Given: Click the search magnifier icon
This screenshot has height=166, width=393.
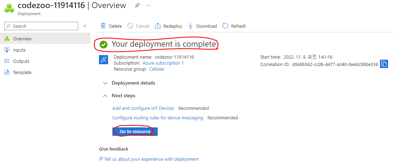Looking at the screenshot, I should [x=9, y=26].
